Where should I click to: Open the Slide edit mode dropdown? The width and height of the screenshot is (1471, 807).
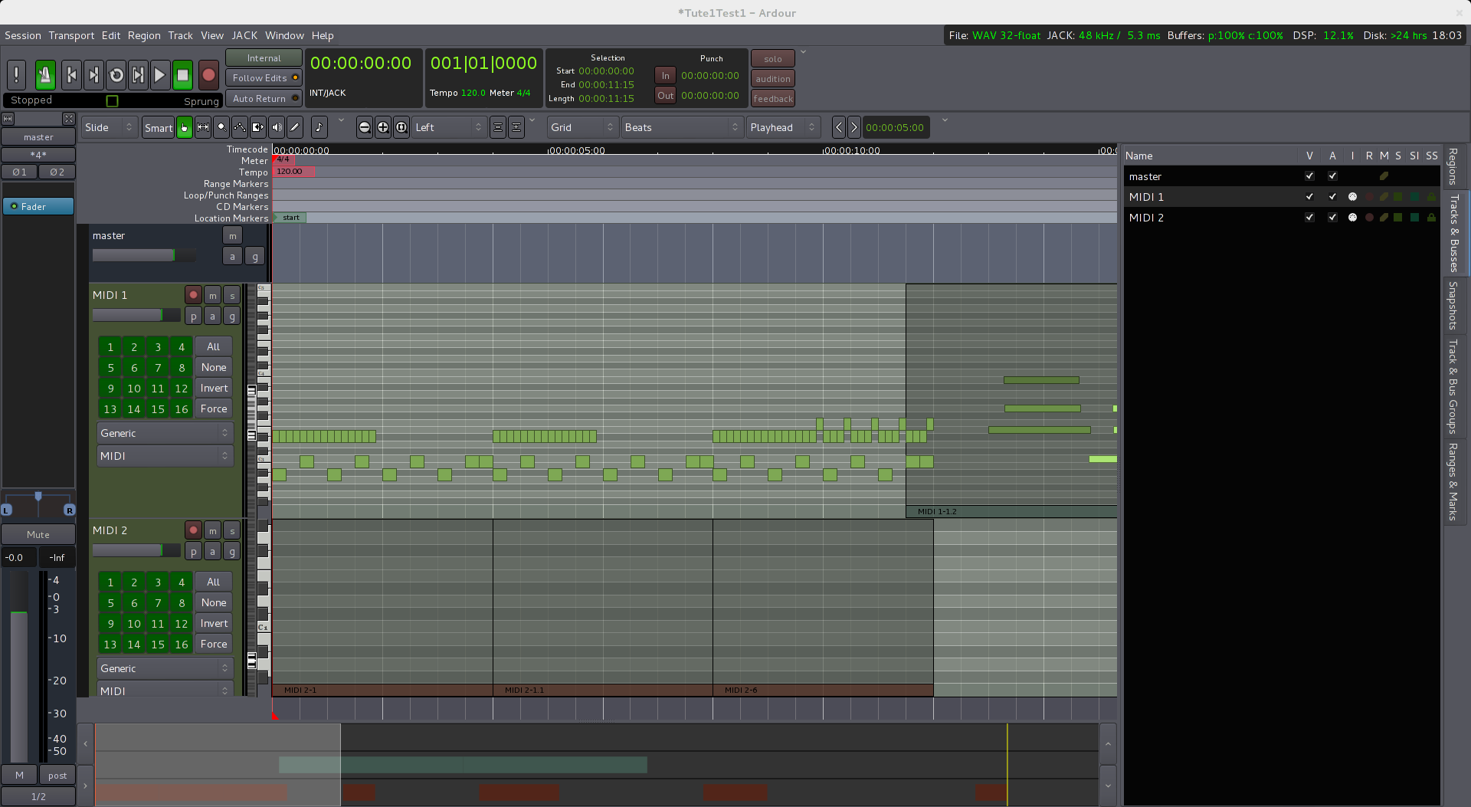[x=109, y=127]
